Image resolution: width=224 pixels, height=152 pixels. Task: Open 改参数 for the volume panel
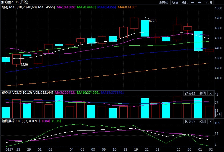pos(190,93)
